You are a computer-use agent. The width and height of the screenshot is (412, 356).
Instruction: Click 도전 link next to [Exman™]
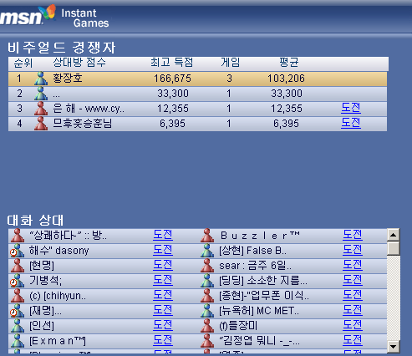click(x=163, y=340)
